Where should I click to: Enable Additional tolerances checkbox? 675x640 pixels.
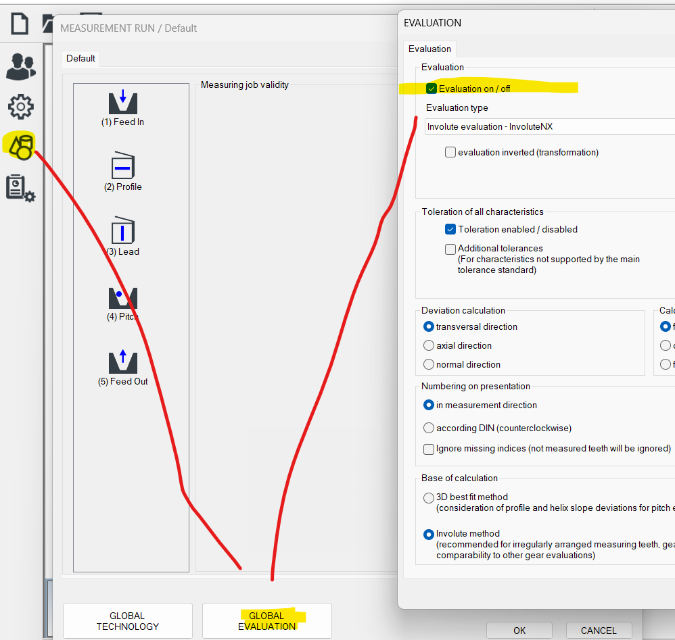pos(450,249)
